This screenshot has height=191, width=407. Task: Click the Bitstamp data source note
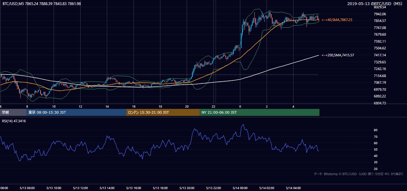[x=359, y=174]
